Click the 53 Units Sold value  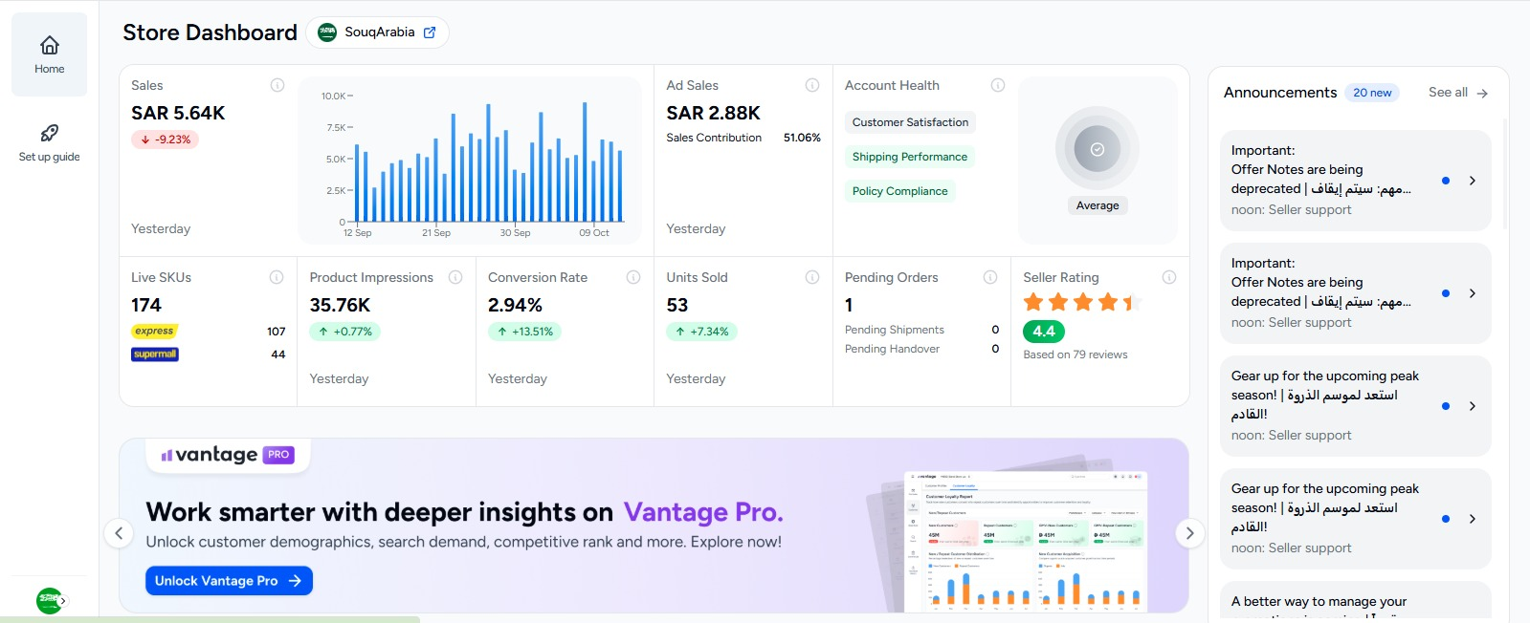pos(677,305)
